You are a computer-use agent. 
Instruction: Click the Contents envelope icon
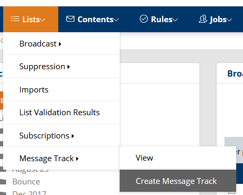70,19
